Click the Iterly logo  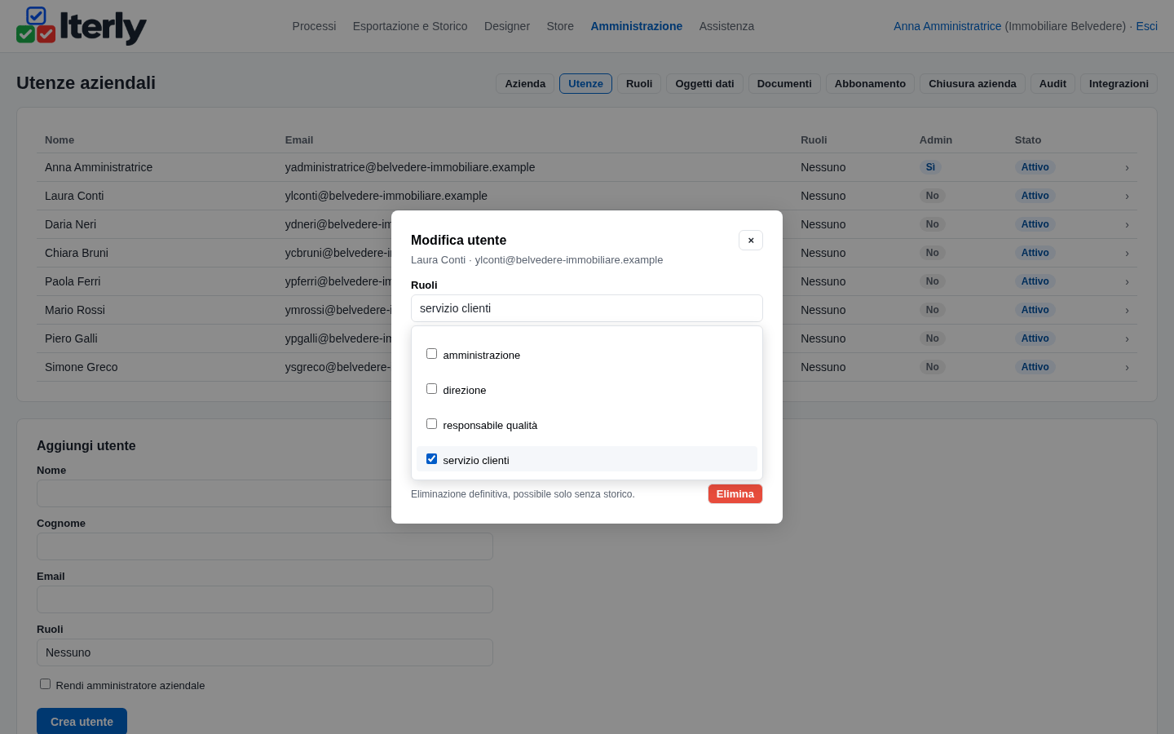pyautogui.click(x=82, y=26)
